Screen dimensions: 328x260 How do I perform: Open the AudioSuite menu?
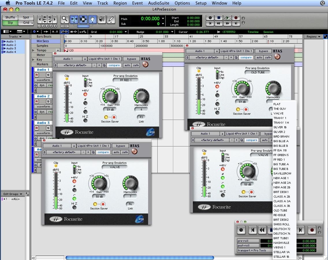point(159,3)
